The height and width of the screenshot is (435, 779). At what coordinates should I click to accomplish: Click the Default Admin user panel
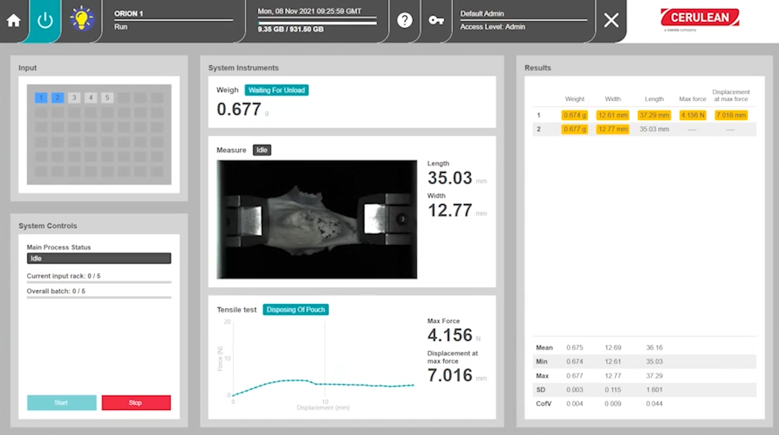coord(523,20)
